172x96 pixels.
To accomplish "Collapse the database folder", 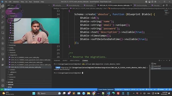I will tap(12, 50).
